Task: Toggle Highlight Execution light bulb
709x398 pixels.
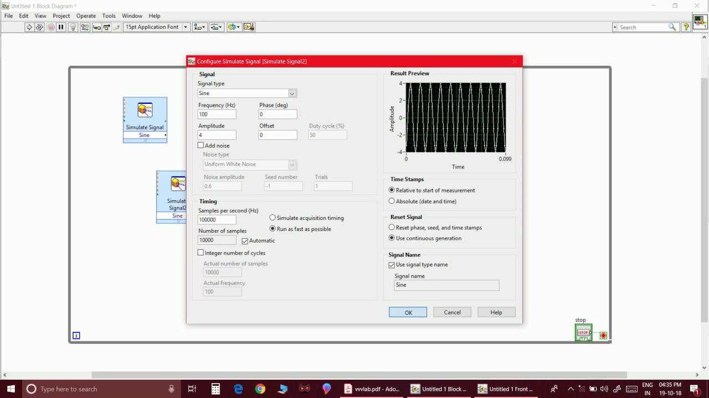Action: [73, 27]
